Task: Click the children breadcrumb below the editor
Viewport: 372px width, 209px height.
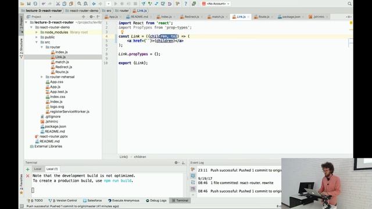Action: click(140, 157)
